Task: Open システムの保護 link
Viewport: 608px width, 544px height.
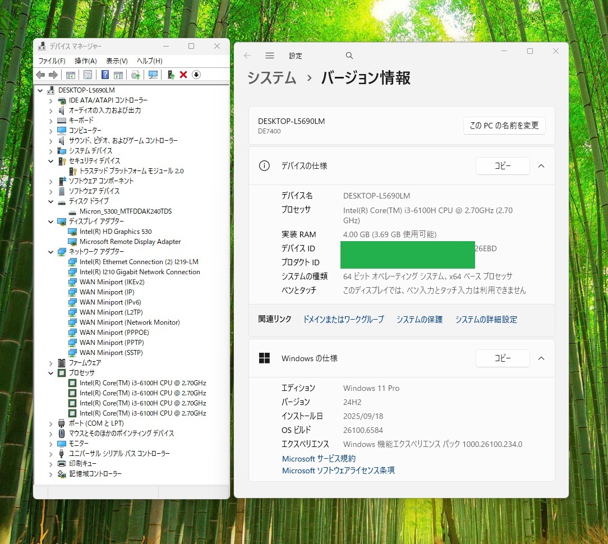Action: (x=419, y=320)
